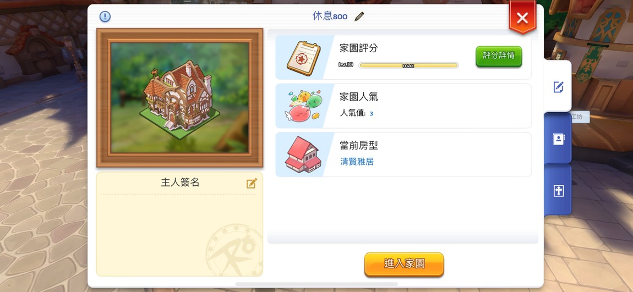The image size is (633, 292).
Task: Edit home name 休息800 via pencil icon
Action: (x=359, y=16)
